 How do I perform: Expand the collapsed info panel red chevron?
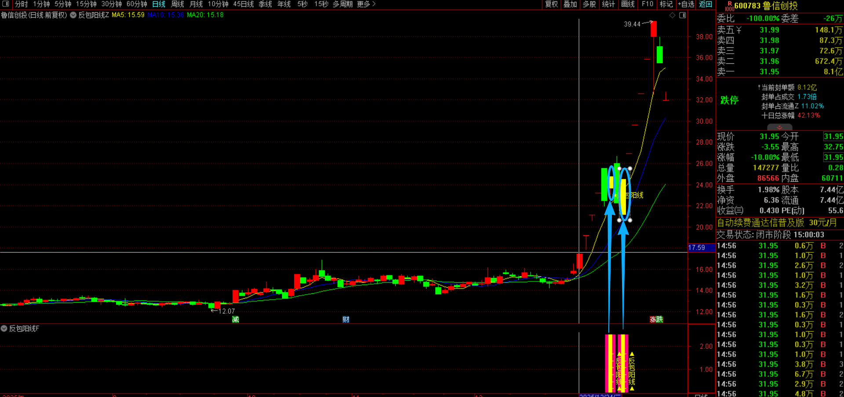pyautogui.click(x=779, y=127)
